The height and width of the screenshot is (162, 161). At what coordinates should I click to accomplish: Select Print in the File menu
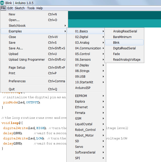(x=34, y=73)
